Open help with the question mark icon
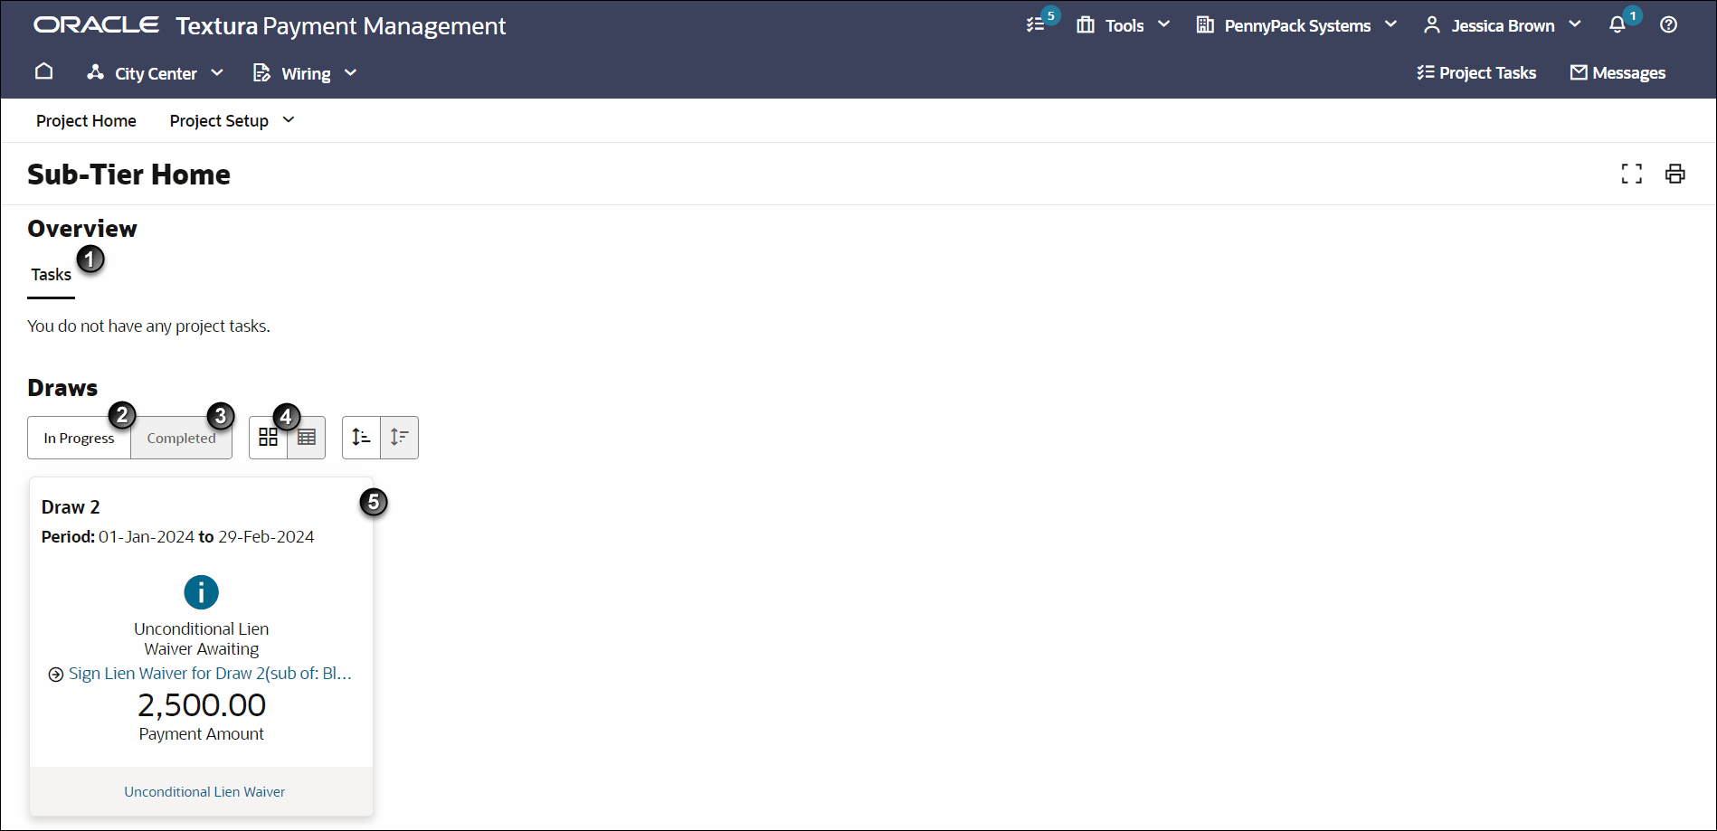 click(x=1669, y=25)
